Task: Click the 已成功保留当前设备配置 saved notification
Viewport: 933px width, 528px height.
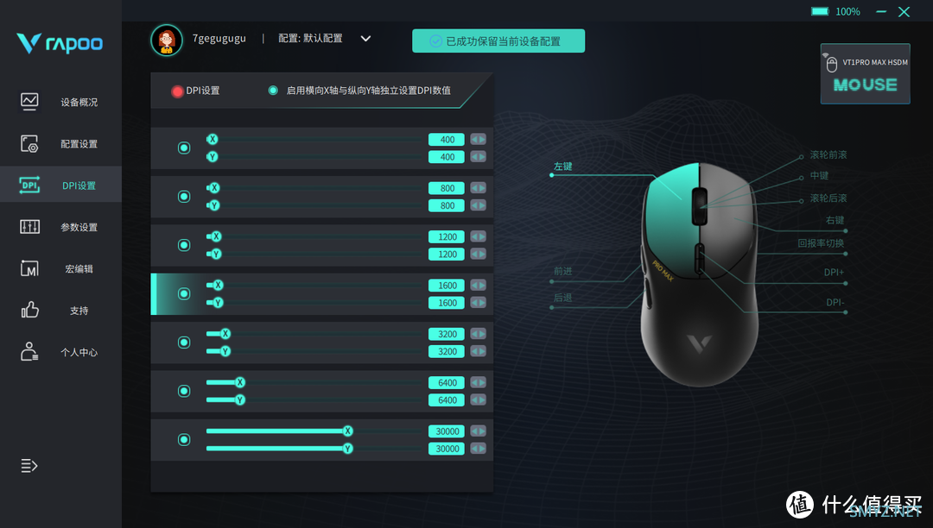Action: pyautogui.click(x=498, y=41)
